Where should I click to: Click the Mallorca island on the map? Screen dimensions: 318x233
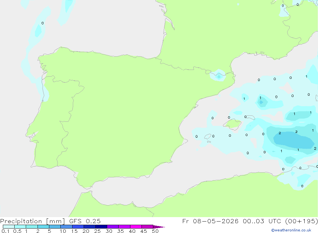coord(232,124)
